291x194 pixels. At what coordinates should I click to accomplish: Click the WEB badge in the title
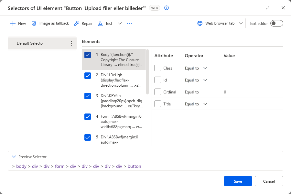pos(155,8)
